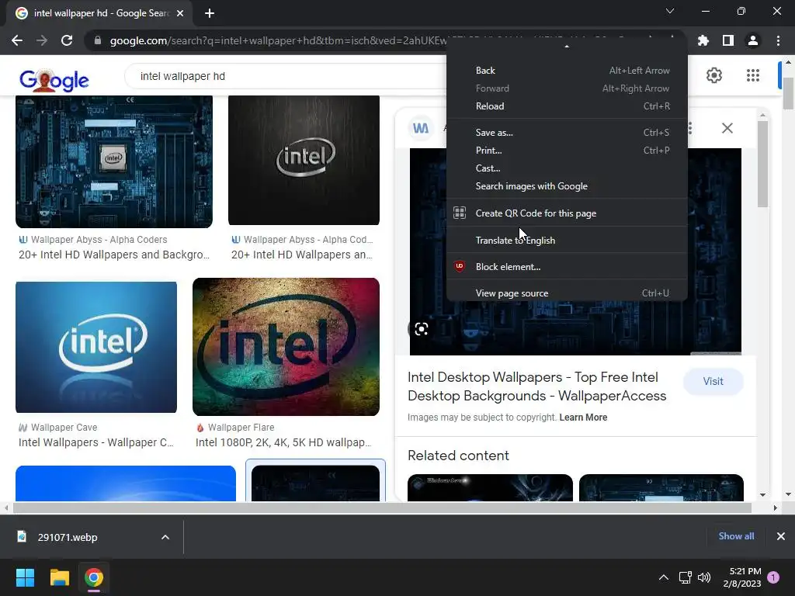
Task: Open the network tray icon
Action: tap(685, 577)
